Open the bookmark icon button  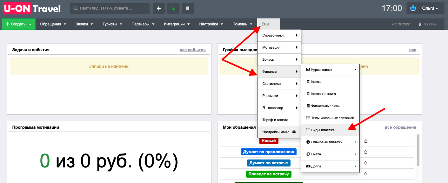click(188, 9)
